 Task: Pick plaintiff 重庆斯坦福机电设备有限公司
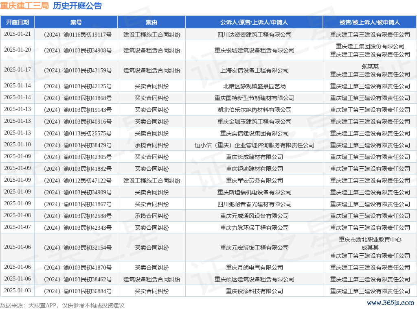coord(254,192)
